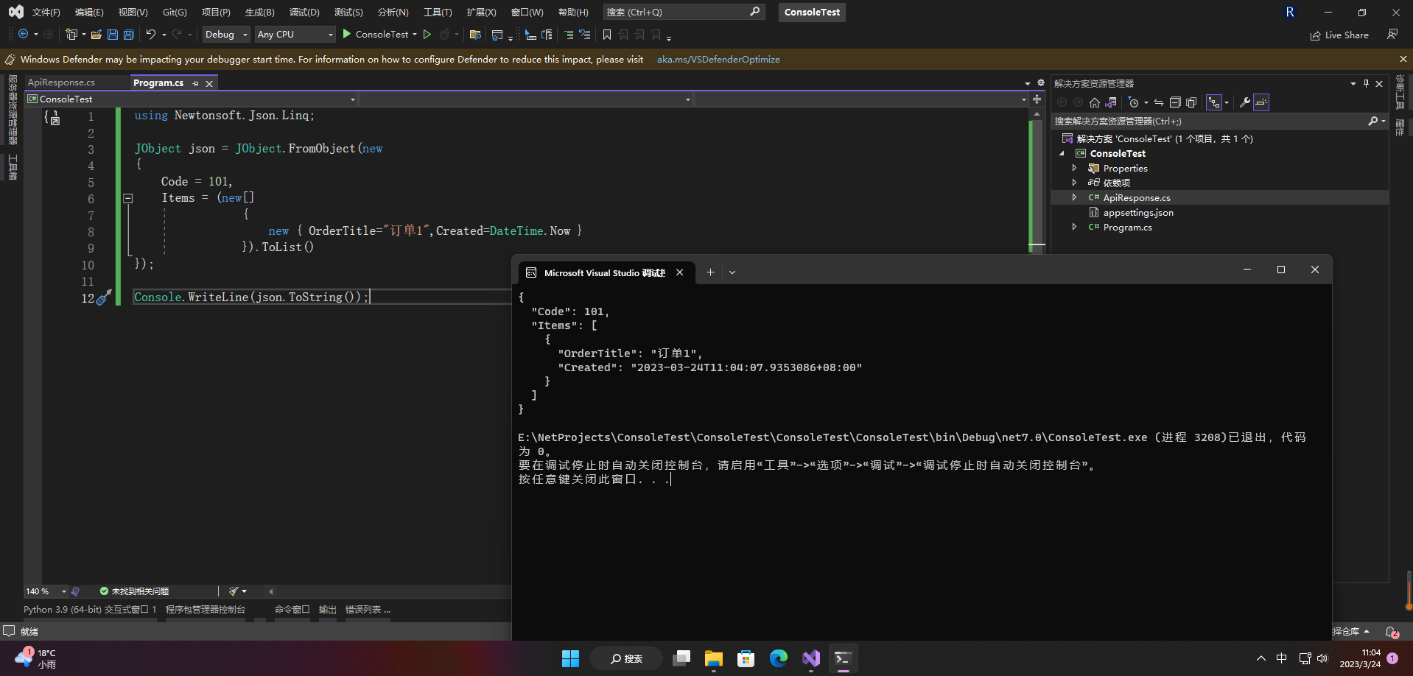Screen dimensions: 1413x676
Task: Collapse all items in Solution Explorer
Action: pyautogui.click(x=1175, y=102)
